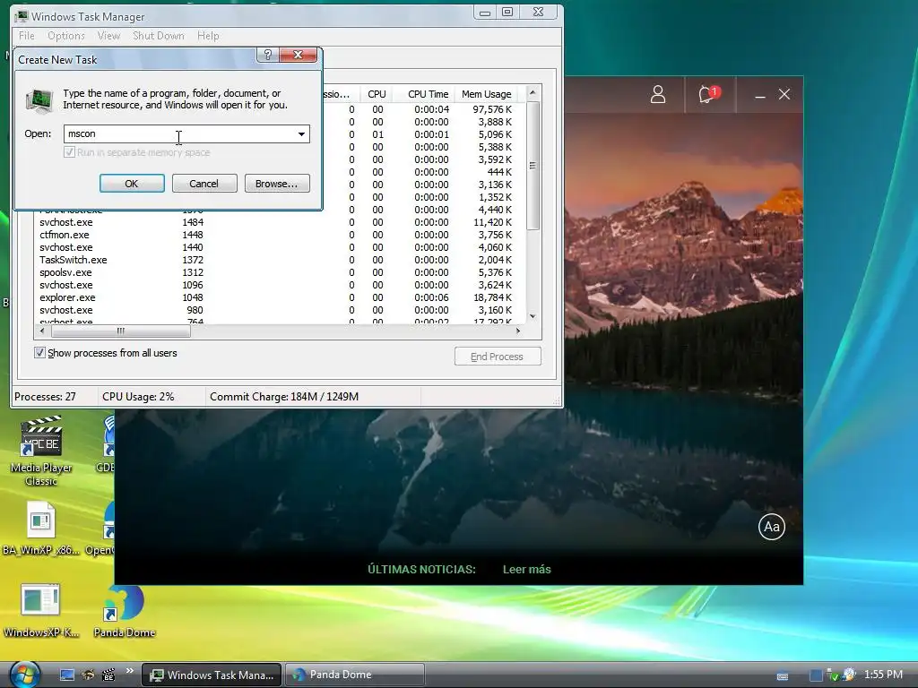The width and height of the screenshot is (918, 688).
Task: Close the Panda Dome window
Action: coord(784,94)
